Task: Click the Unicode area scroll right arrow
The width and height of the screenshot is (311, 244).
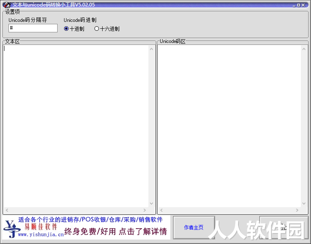Action: (297, 210)
